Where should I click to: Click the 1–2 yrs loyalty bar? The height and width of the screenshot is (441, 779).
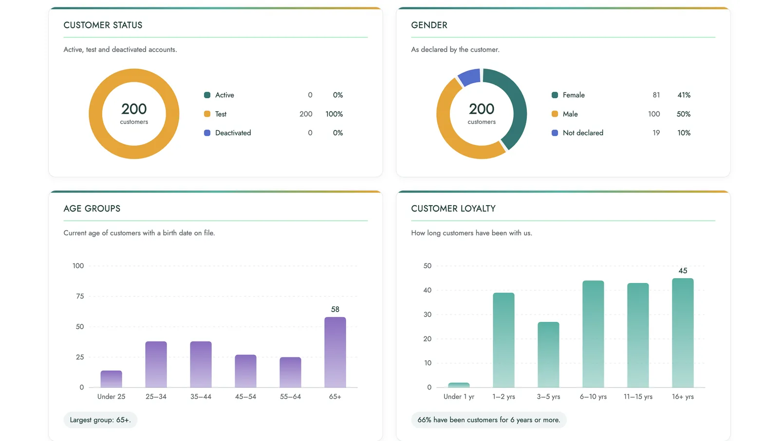coord(503,340)
